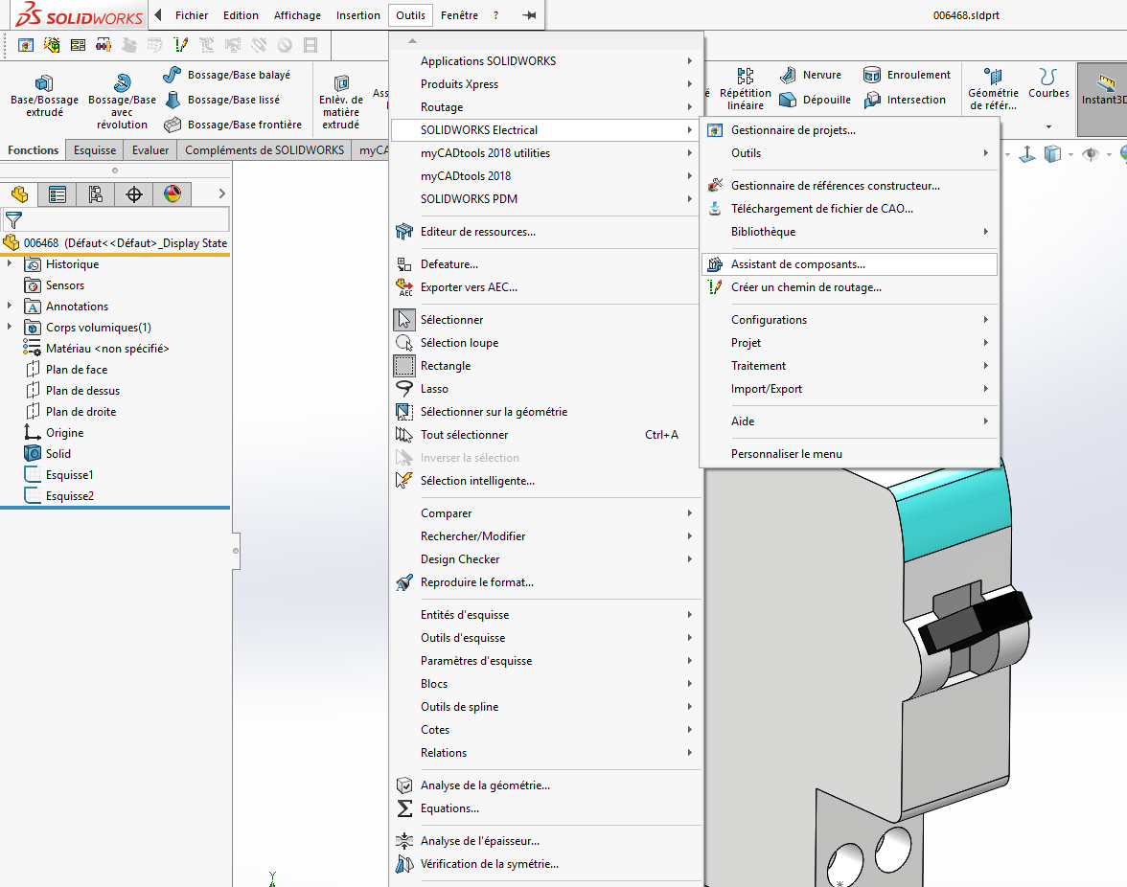
Task: Select Répétition linéaire tool
Action: coord(746,89)
